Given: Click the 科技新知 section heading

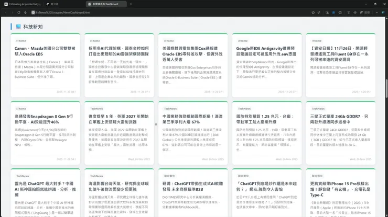Looking at the screenshot, I should pyautogui.click(x=33, y=27).
